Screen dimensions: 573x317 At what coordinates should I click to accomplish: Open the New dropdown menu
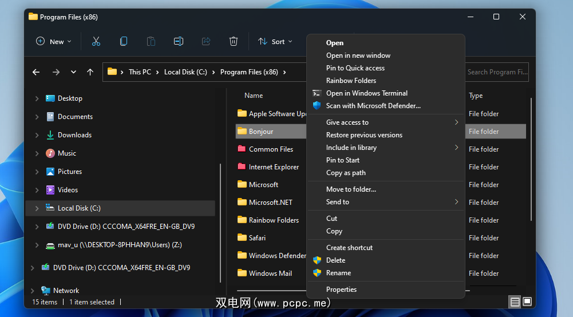pyautogui.click(x=54, y=41)
